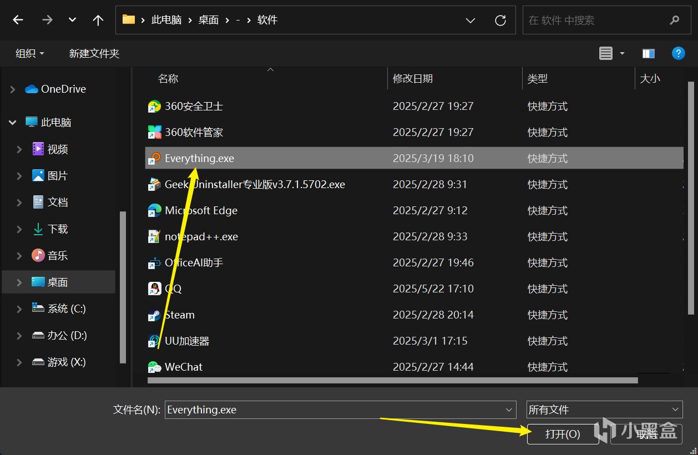Sort by 修改日期 column header
The height and width of the screenshot is (455, 698).
[413, 79]
